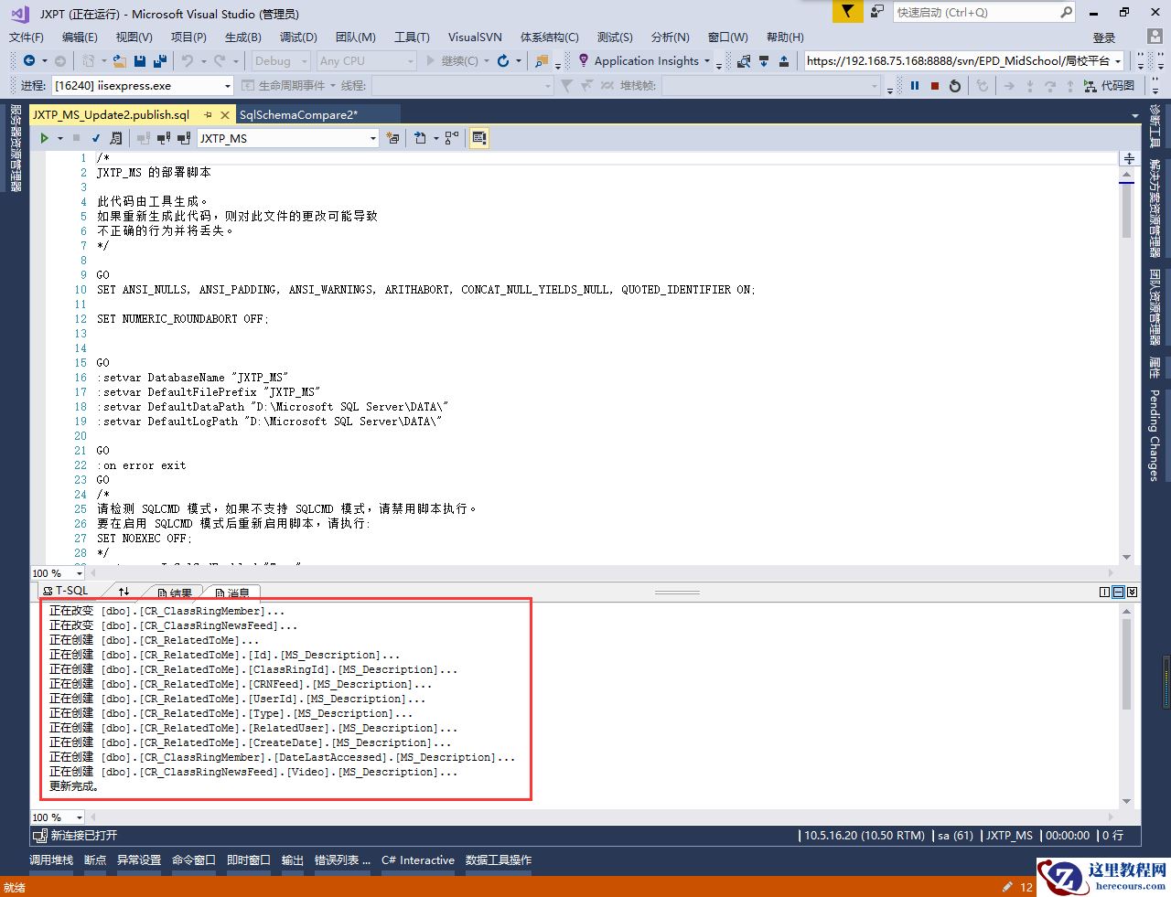Close the JXTP_MS_Update2.publish.sql tab

click(225, 115)
